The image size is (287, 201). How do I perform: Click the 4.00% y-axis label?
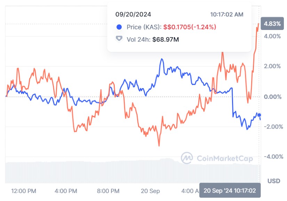click(272, 36)
